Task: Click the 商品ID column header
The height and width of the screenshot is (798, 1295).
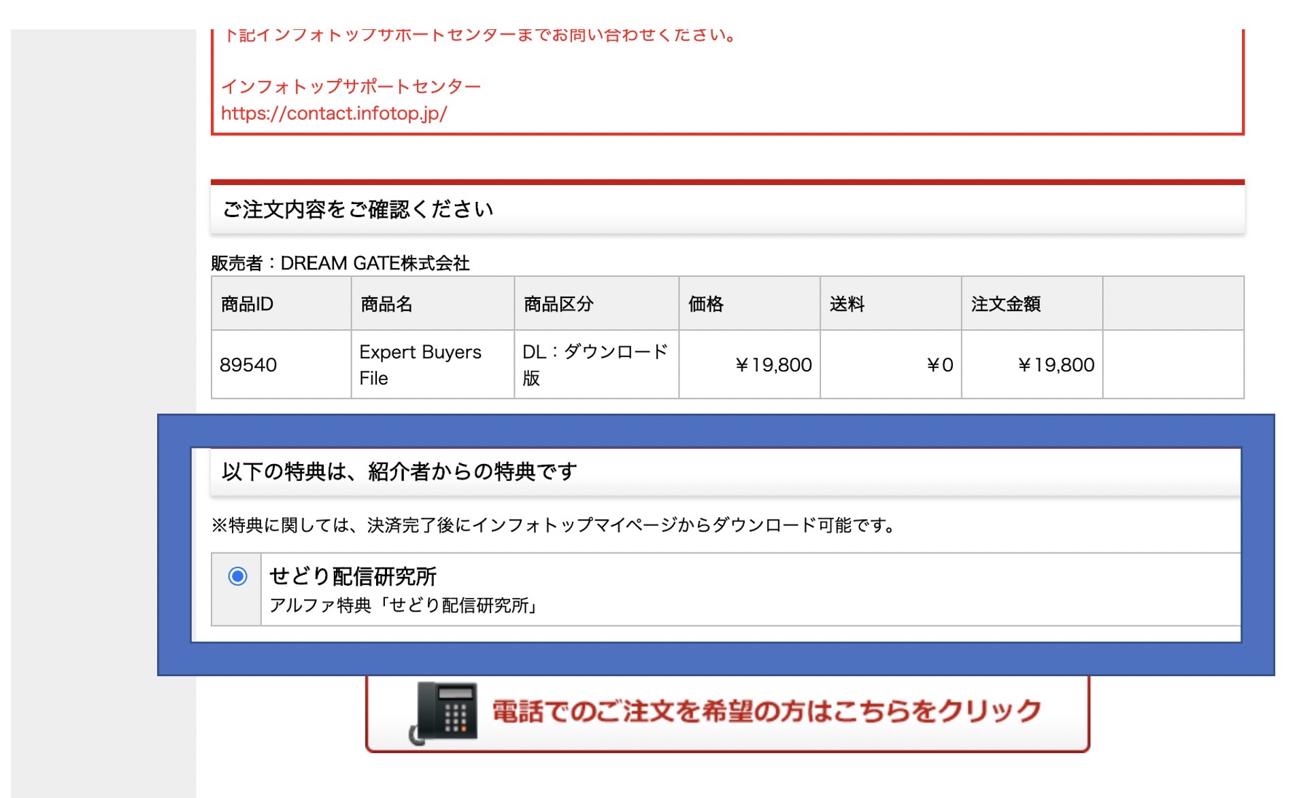Action: click(x=247, y=304)
